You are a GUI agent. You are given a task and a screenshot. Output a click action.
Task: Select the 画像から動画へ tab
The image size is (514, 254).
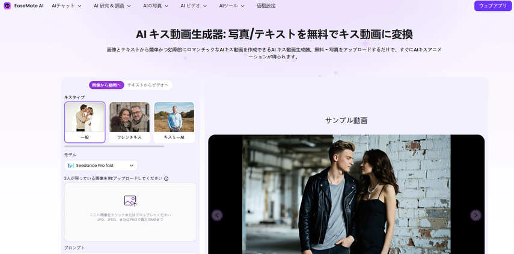(x=106, y=85)
